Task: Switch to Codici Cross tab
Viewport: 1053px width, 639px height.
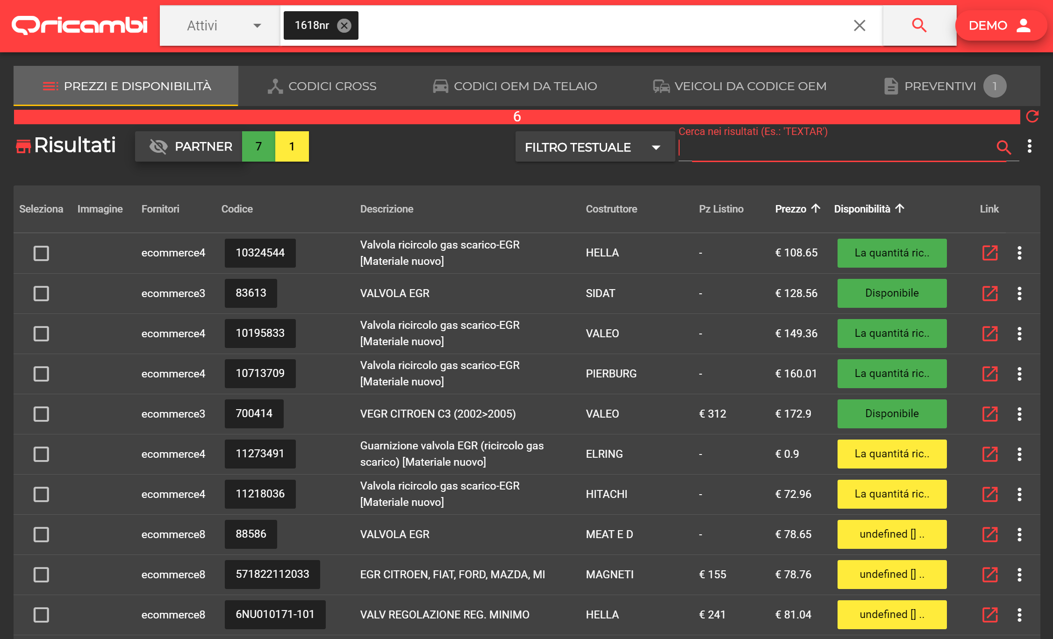Action: (322, 86)
